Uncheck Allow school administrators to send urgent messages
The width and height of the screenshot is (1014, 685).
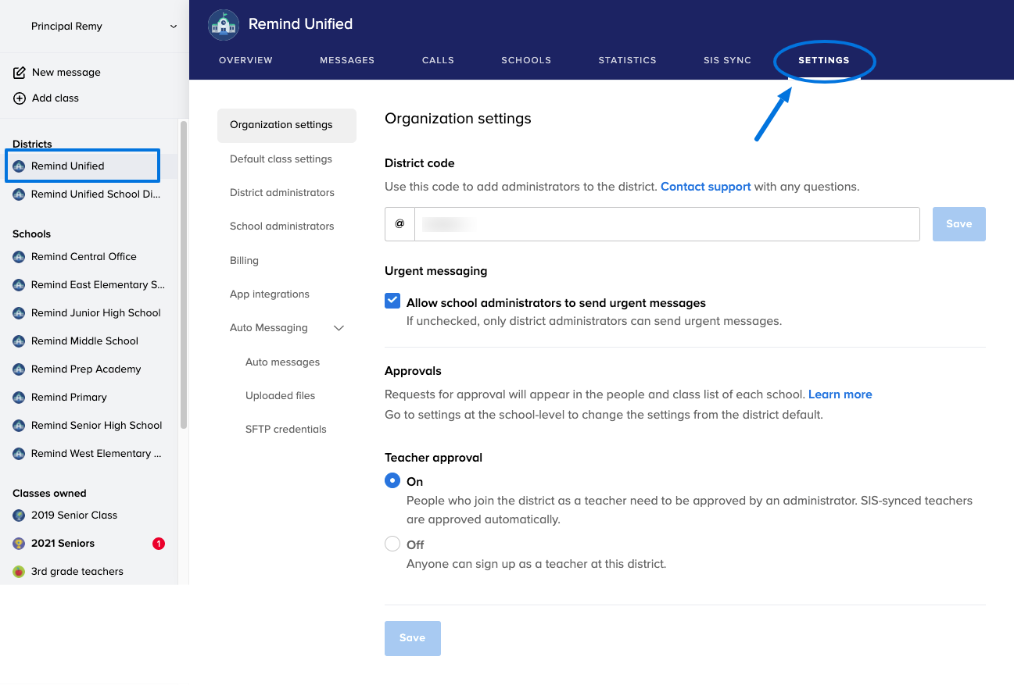click(x=392, y=301)
